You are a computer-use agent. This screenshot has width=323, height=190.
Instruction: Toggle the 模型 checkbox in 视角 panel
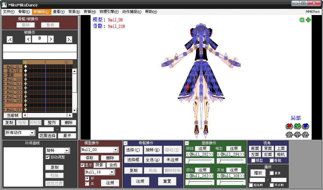253,160
